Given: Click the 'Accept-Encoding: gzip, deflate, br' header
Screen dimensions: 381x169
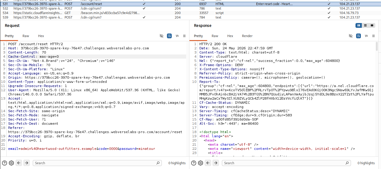Looking at the screenshot, I should [x=44, y=136].
